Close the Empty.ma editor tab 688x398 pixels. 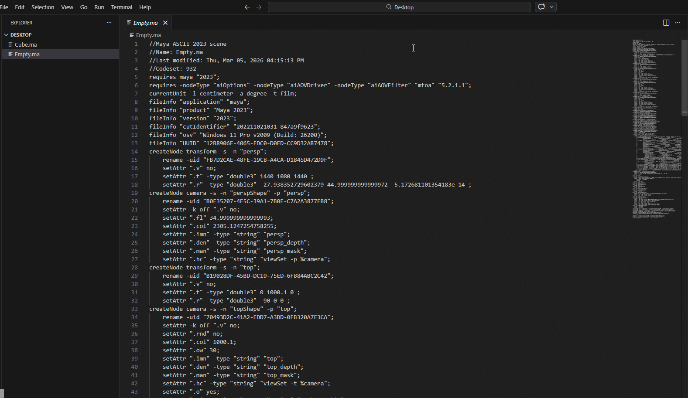(x=165, y=23)
